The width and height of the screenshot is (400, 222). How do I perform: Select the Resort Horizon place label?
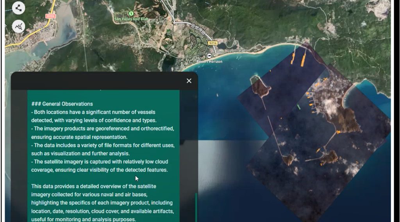[209, 62]
